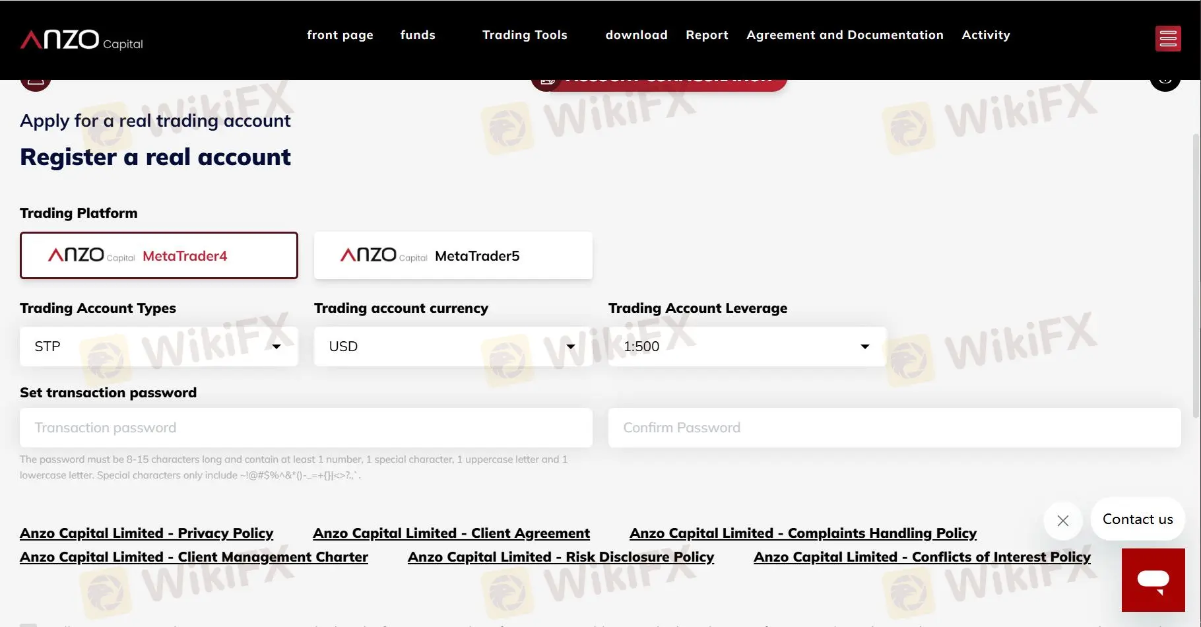Open the Client Agreement link

tap(451, 533)
